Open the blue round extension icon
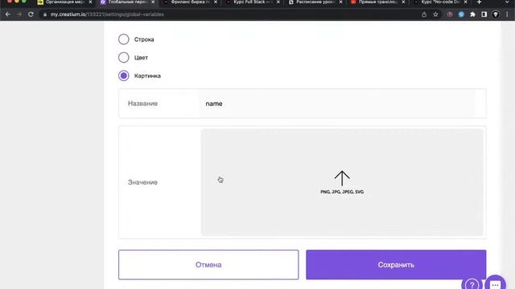Screen dimensions: 515x289 click(461, 14)
